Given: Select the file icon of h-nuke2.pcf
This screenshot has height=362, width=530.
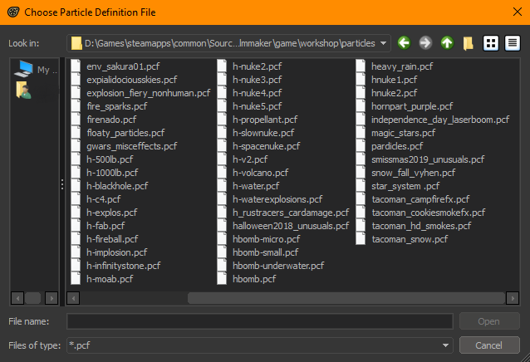Looking at the screenshot, I should tap(222, 66).
